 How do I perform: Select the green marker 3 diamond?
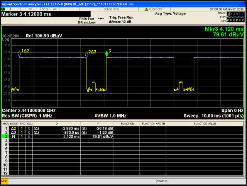tap(107, 54)
